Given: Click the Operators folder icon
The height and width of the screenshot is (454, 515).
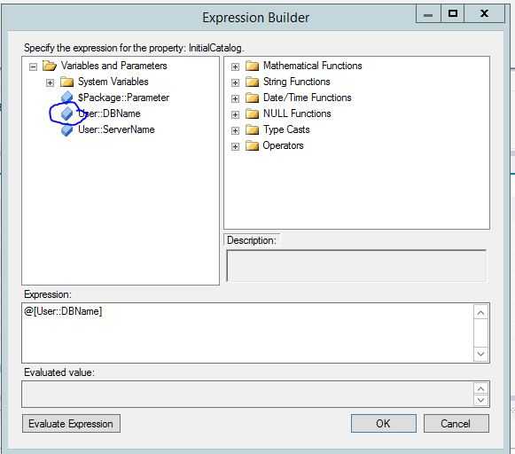Looking at the screenshot, I should pyautogui.click(x=253, y=145).
